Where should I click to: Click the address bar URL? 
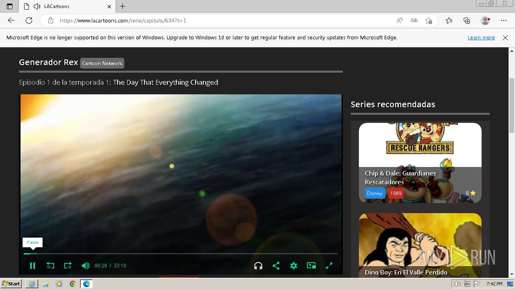click(123, 20)
